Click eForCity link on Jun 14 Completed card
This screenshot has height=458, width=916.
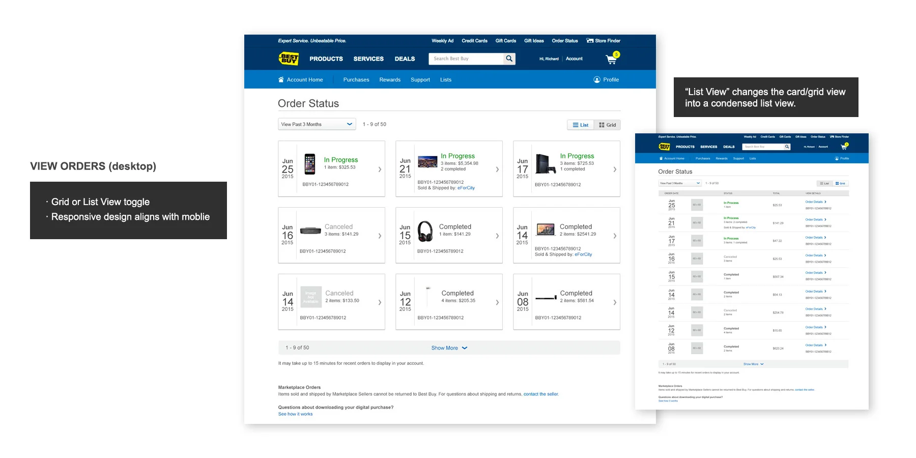(583, 254)
